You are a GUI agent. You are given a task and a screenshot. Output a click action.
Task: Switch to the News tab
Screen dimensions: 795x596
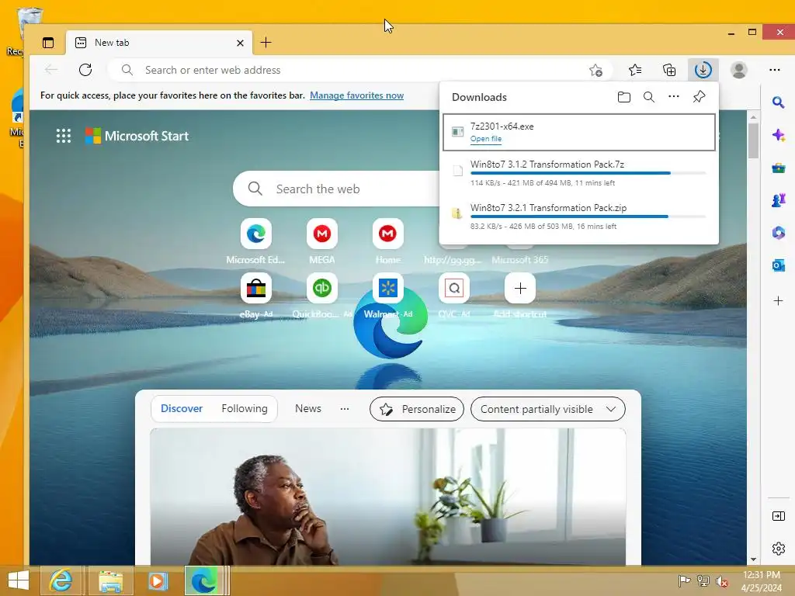307,408
